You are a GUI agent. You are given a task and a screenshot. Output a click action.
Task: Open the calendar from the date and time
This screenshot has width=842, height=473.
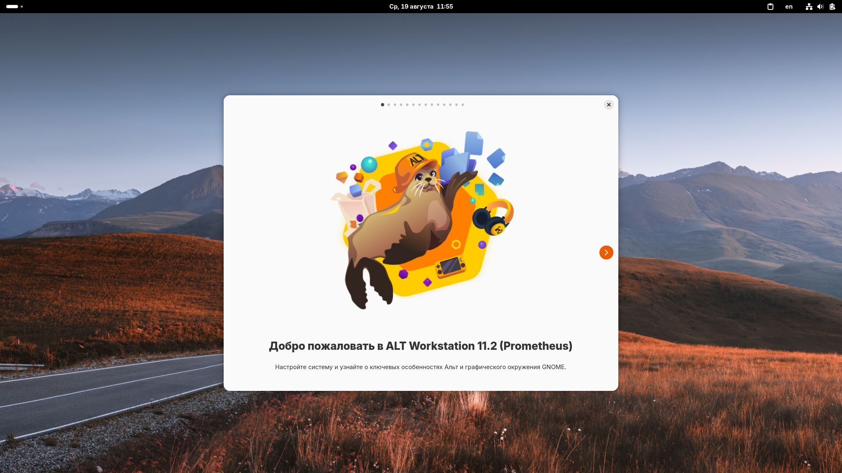click(x=421, y=7)
